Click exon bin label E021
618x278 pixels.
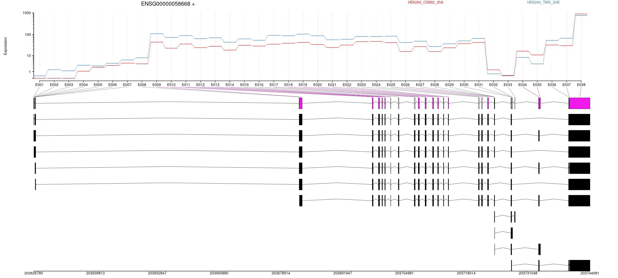point(332,85)
